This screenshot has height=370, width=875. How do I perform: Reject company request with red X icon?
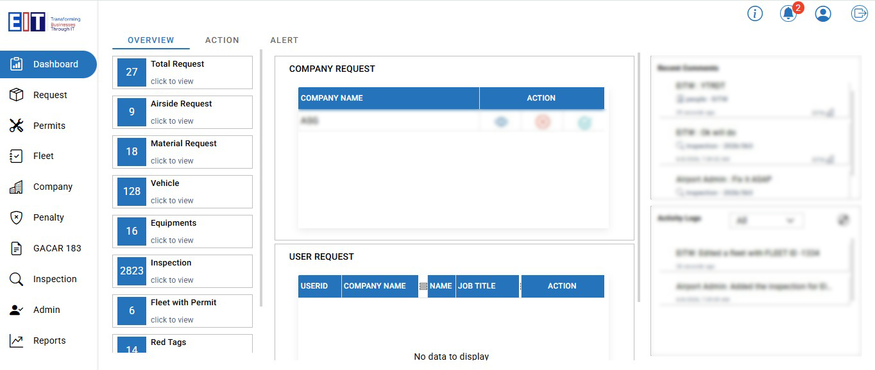[543, 121]
